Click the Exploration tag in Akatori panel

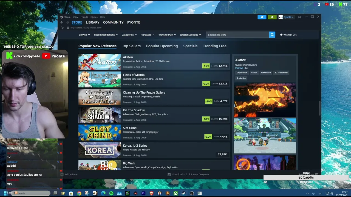pos(242,73)
